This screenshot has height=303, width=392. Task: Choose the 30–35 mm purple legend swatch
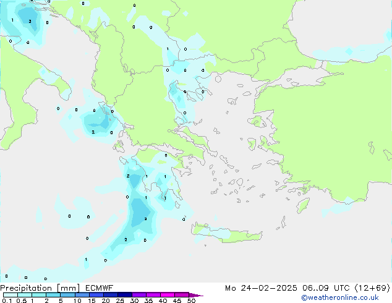click(139, 295)
